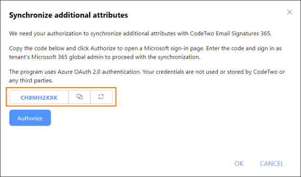The height and width of the screenshot is (177, 301).
Task: Copy the authorization code with the copy icon
Action: 79,97
